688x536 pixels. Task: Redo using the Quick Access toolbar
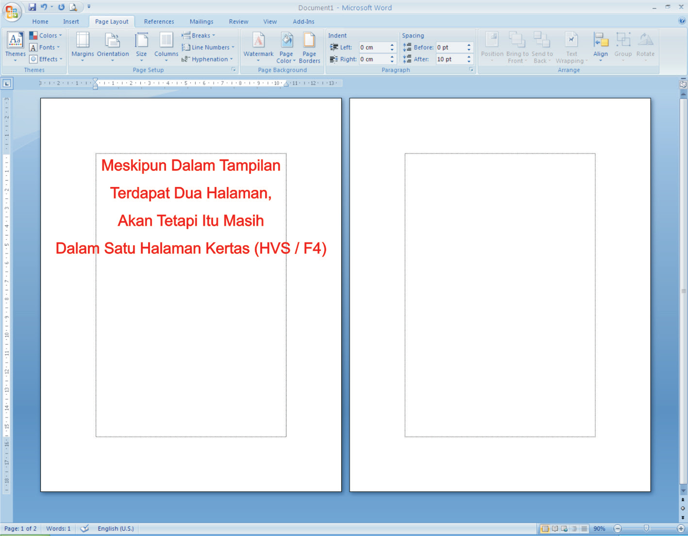(61, 7)
